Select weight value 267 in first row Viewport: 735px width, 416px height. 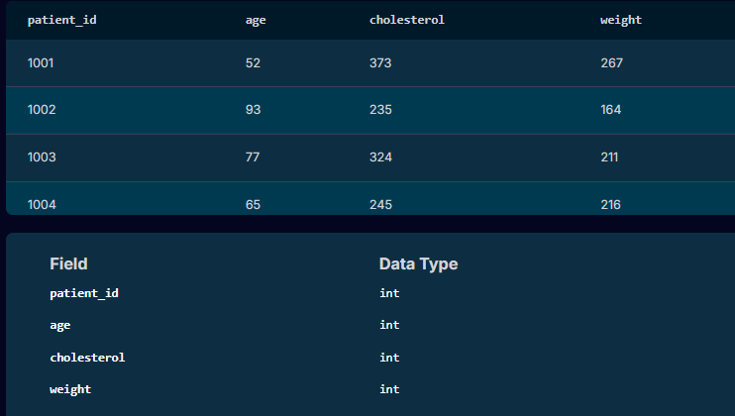click(x=611, y=63)
